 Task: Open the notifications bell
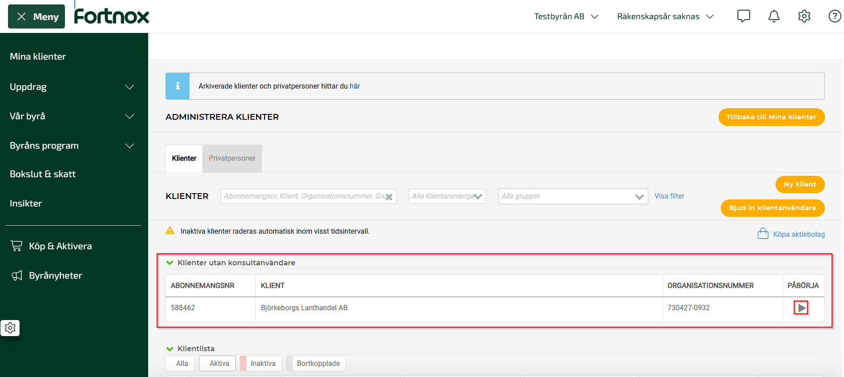(x=774, y=16)
